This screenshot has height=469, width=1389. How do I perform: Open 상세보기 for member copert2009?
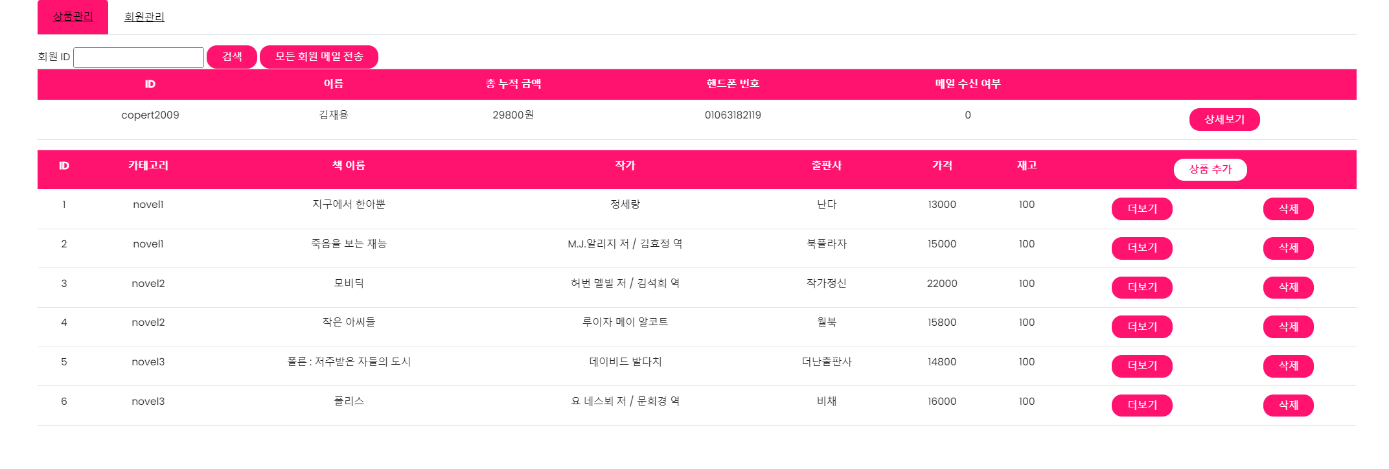pos(1224,119)
